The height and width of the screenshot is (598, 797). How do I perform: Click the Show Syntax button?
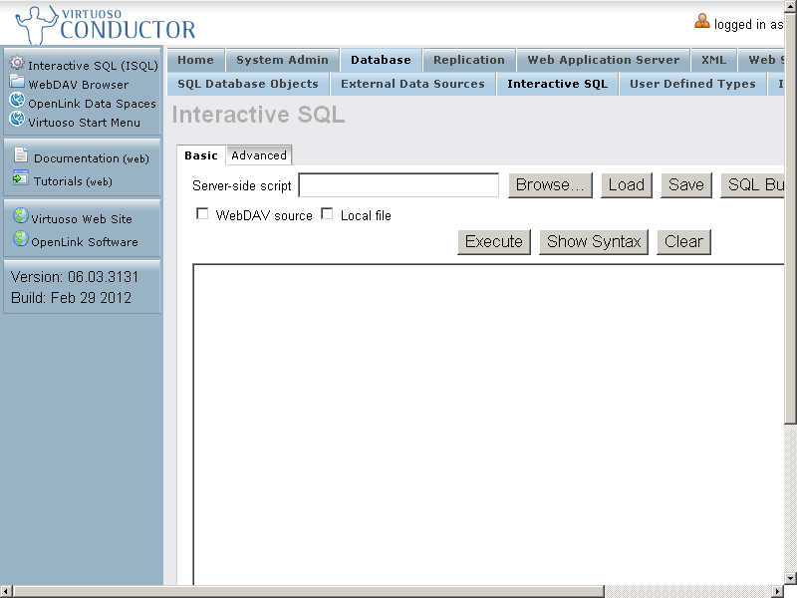tap(594, 241)
